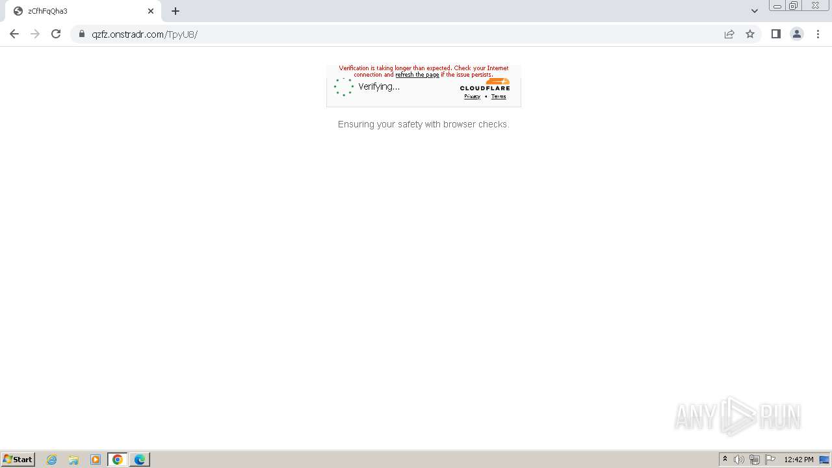Click the 'refresh the page' link
832x468 pixels.
point(417,75)
